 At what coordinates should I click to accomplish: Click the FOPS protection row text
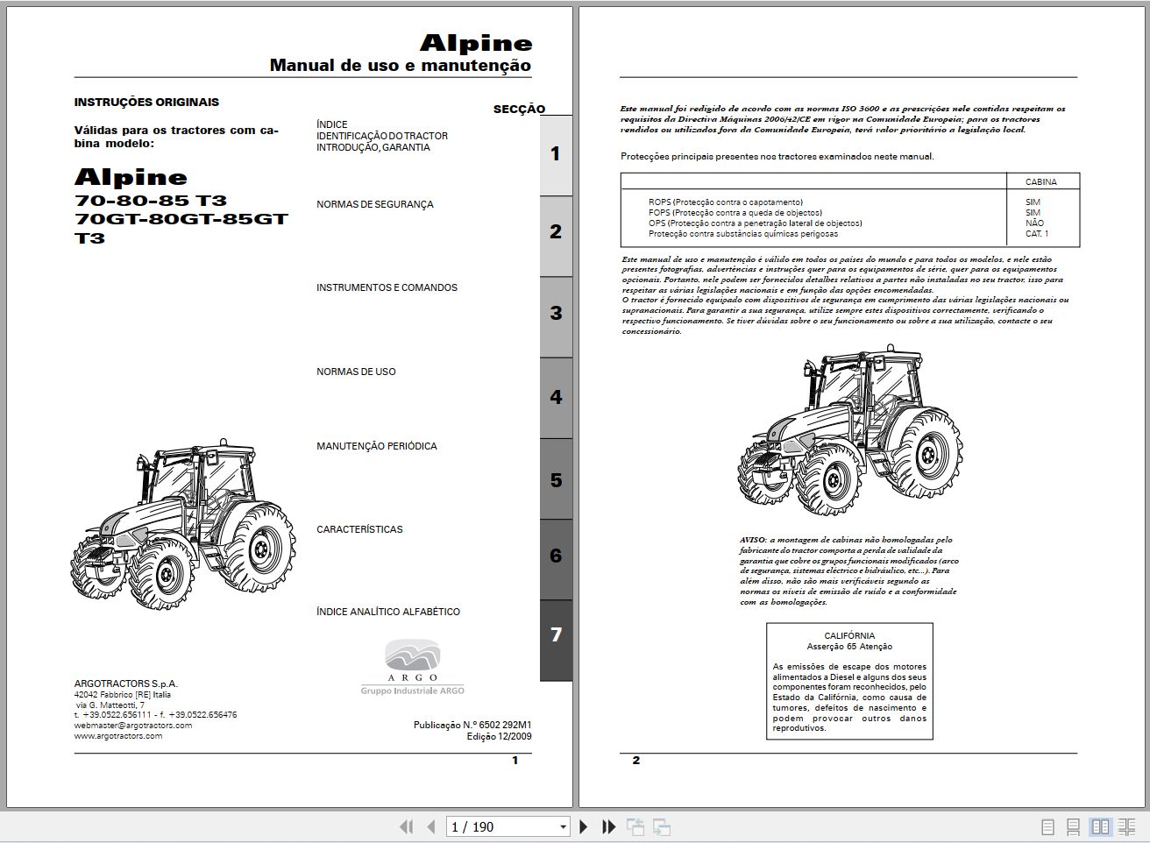735,213
